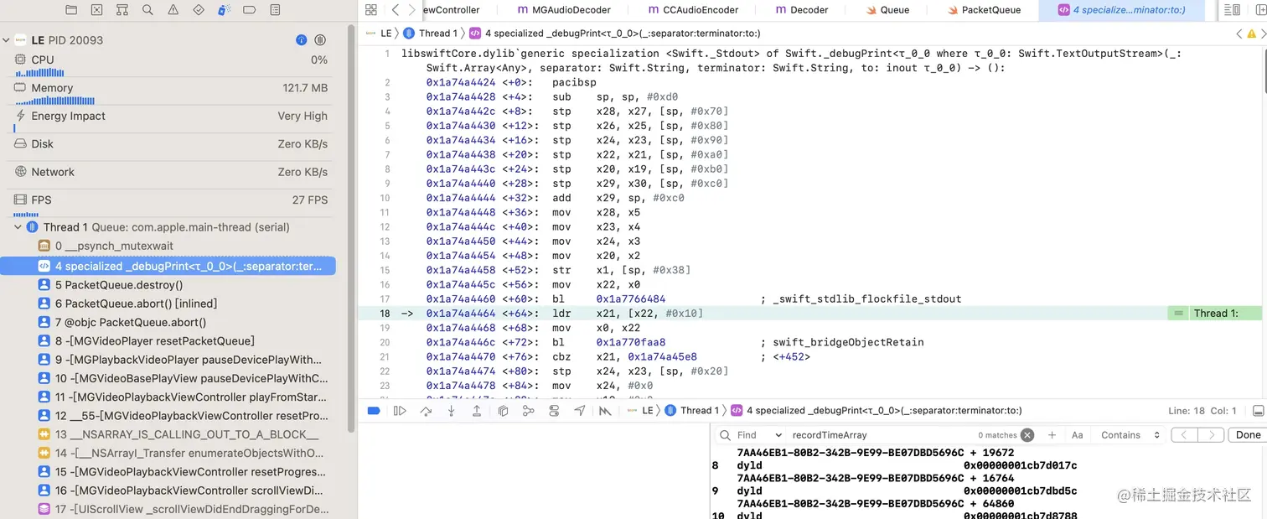Open the Find navigator magnifier icon

147,10
